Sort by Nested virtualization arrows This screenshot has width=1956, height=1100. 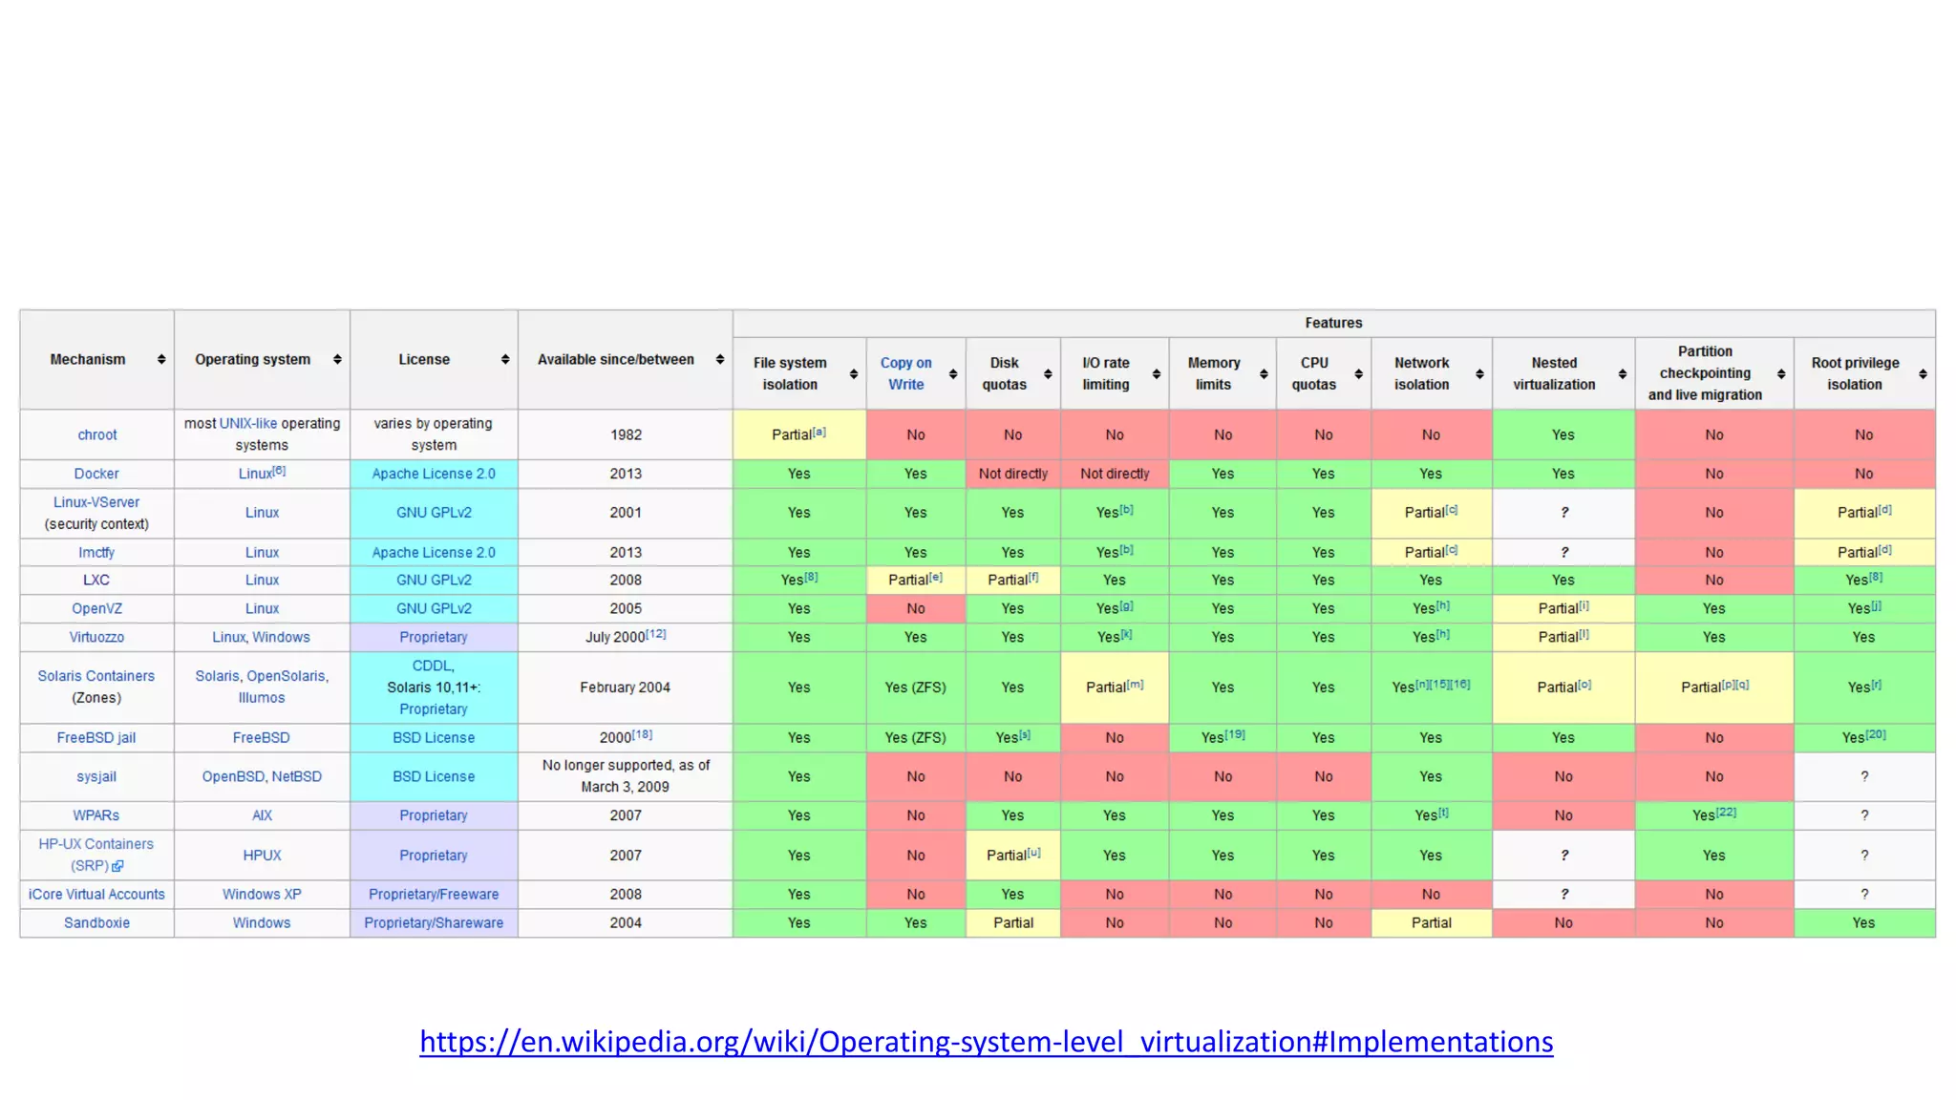tap(1623, 374)
